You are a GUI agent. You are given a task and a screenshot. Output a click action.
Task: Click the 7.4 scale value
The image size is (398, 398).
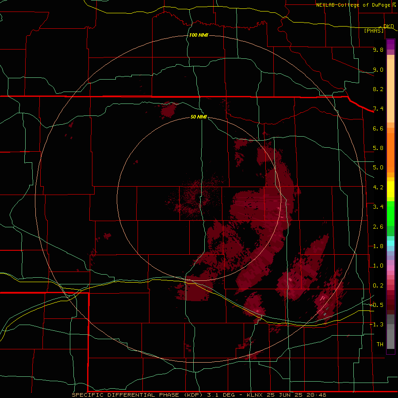point(378,109)
